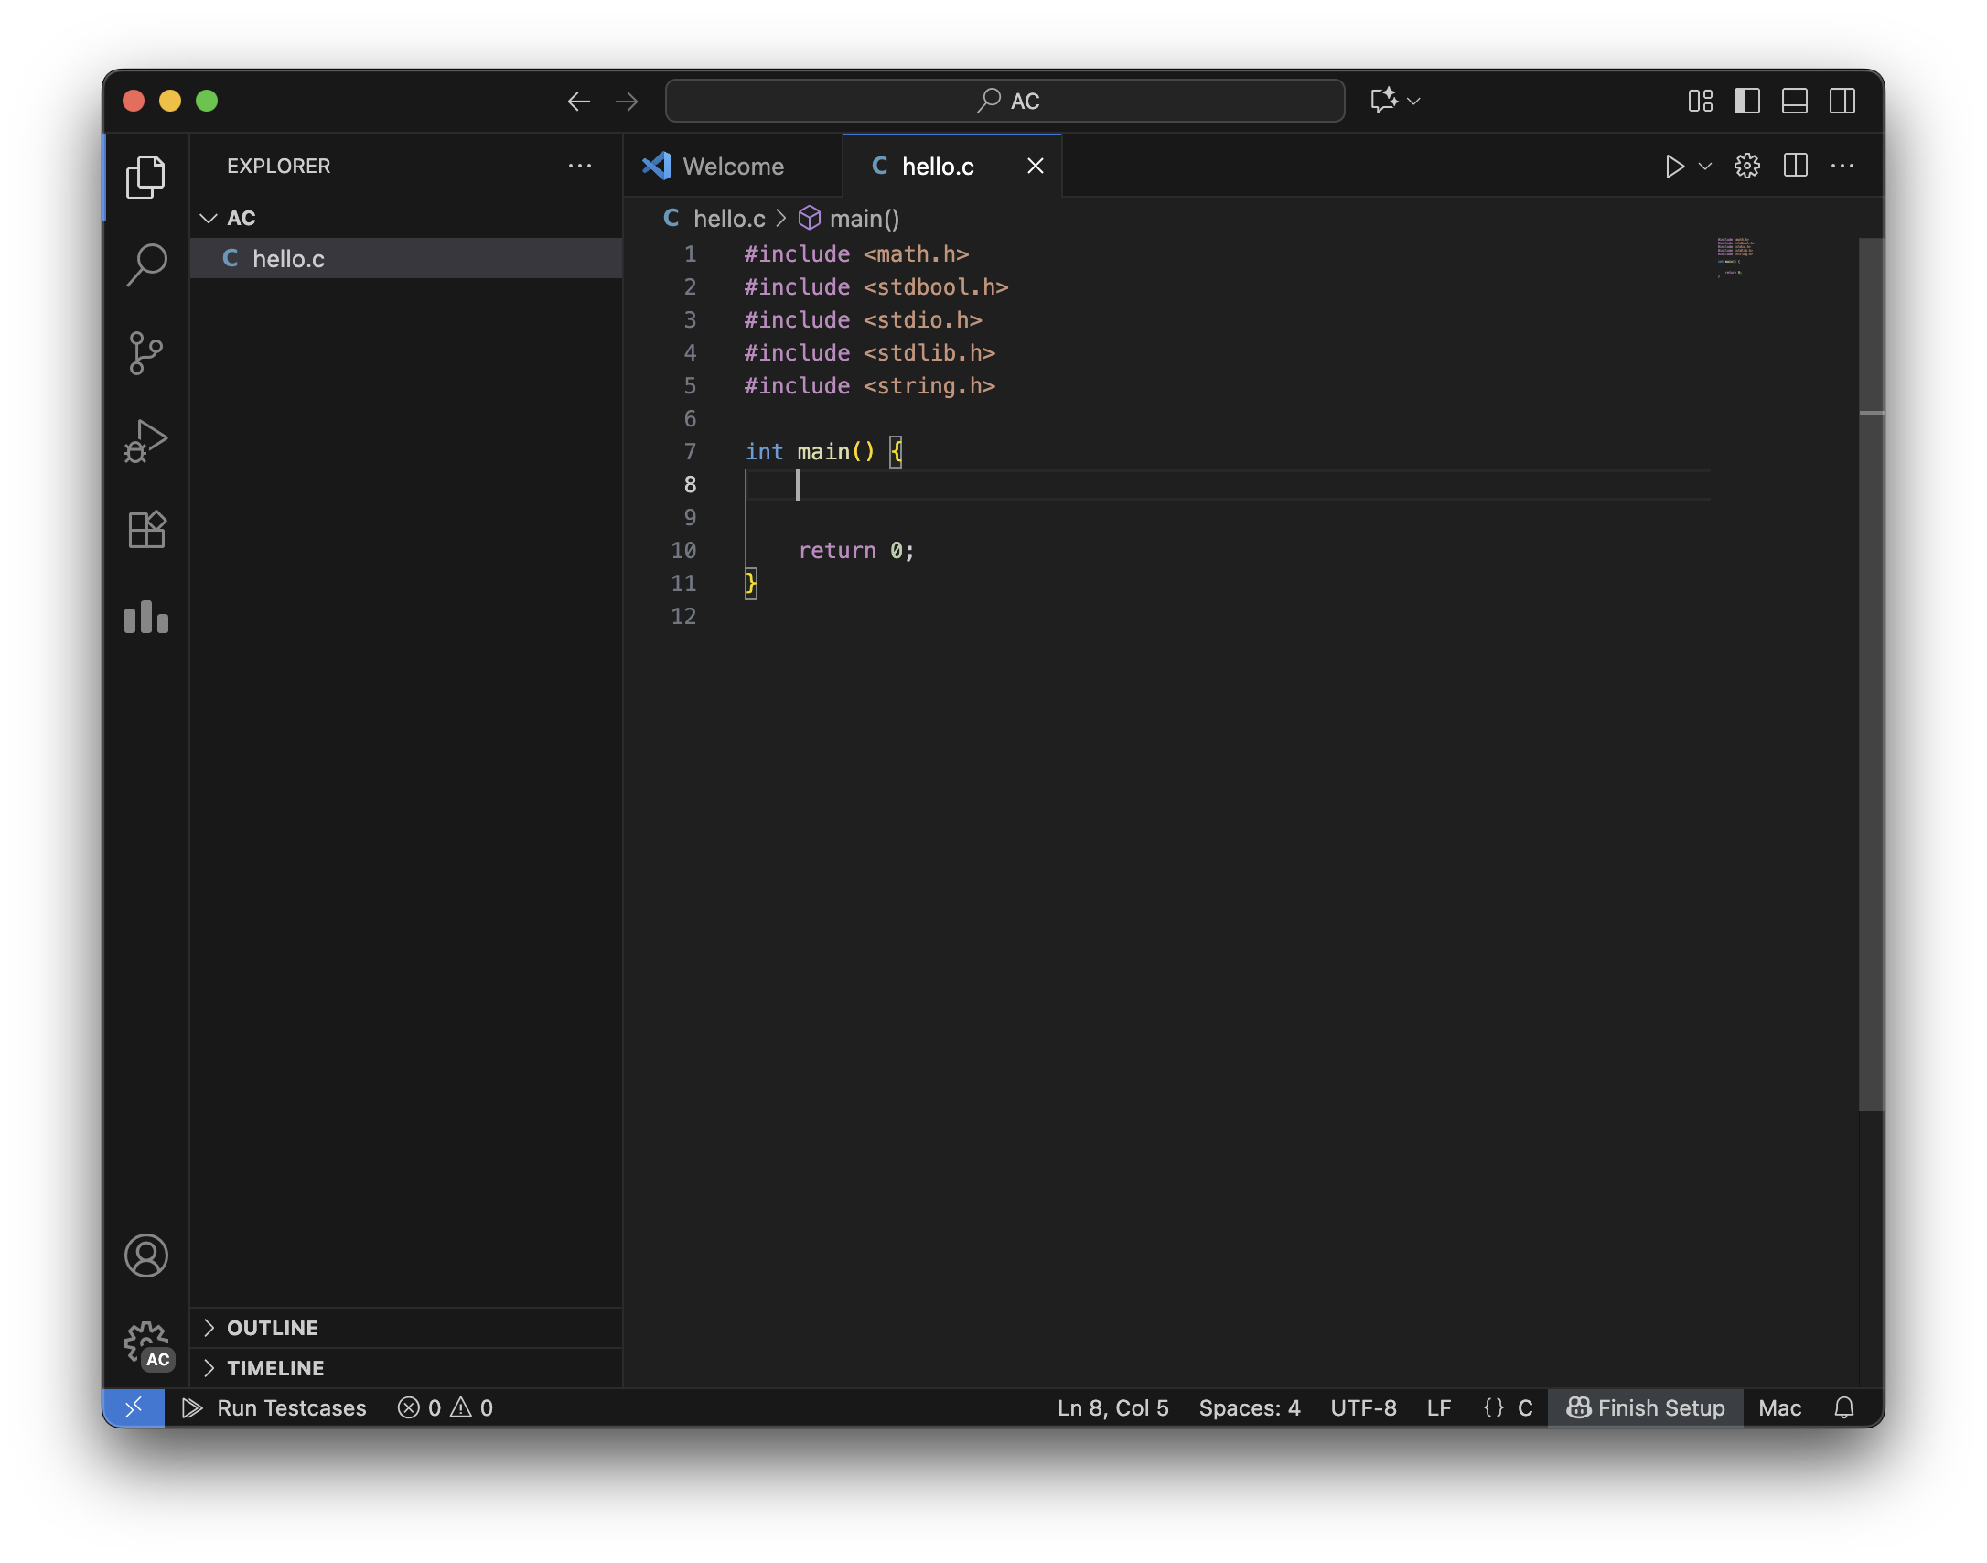Select hello.c in the Explorer tree

coord(288,259)
